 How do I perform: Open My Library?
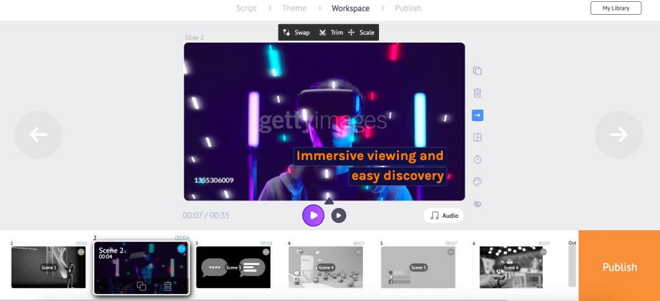[x=616, y=8]
